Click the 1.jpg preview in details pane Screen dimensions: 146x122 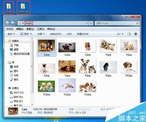[x=13, y=111]
